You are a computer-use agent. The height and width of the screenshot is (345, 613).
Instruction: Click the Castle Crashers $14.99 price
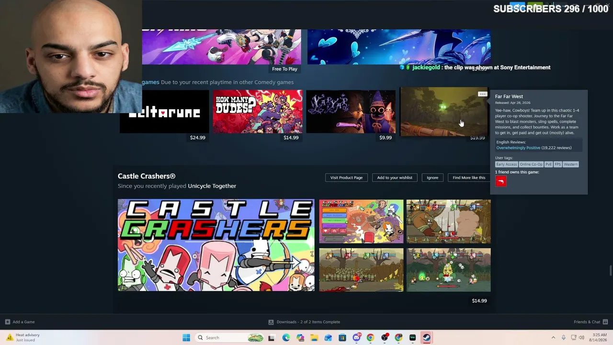(479, 301)
